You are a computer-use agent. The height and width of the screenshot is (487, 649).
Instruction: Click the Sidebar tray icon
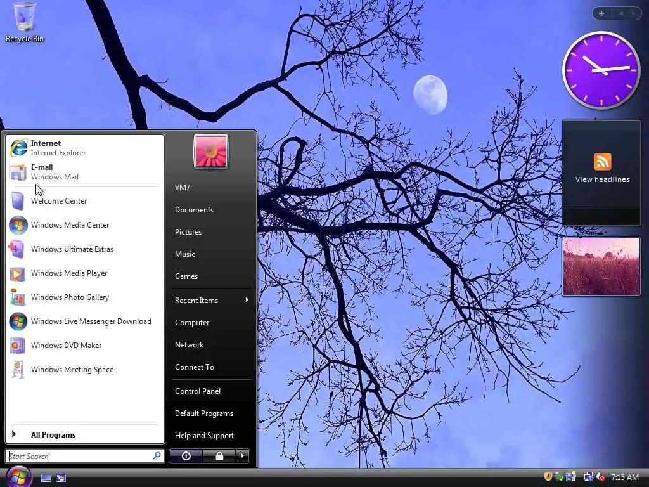pyautogui.click(x=571, y=477)
